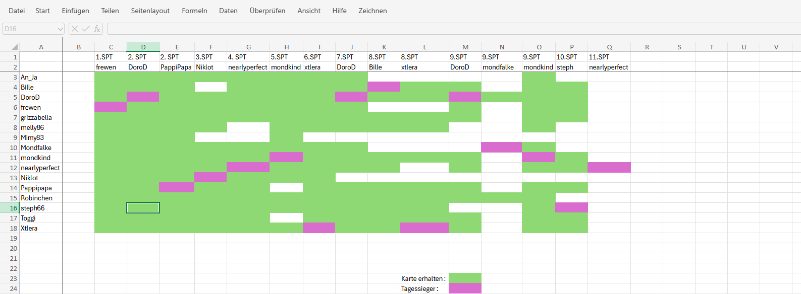Open the insert function fx icon
This screenshot has width=801, height=294.
point(97,29)
